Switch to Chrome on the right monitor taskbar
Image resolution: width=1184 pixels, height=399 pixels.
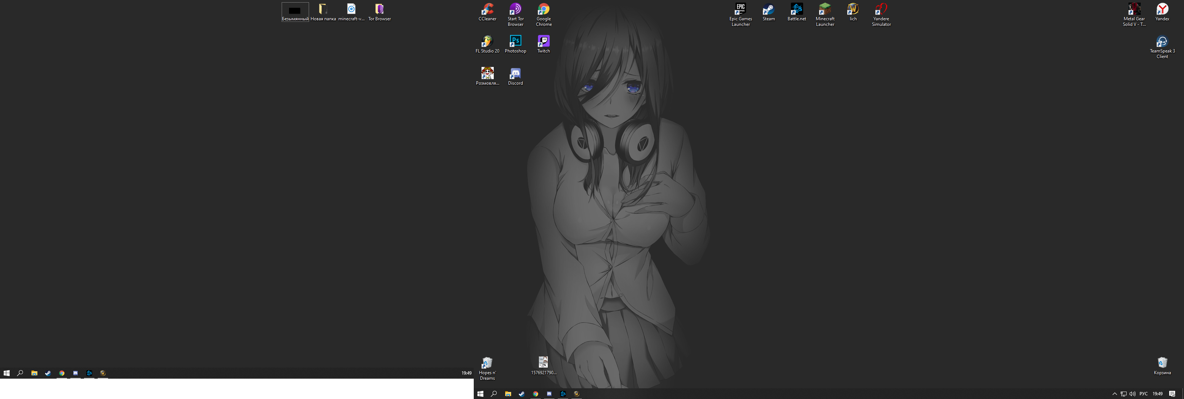click(536, 393)
